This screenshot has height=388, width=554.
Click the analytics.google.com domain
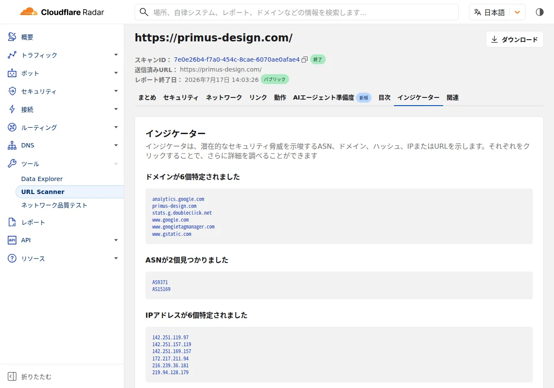click(178, 199)
